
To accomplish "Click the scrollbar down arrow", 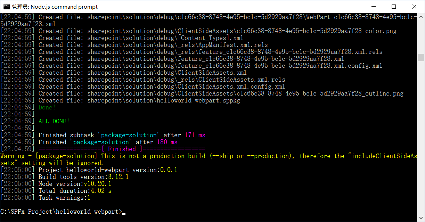I will coord(421,219).
